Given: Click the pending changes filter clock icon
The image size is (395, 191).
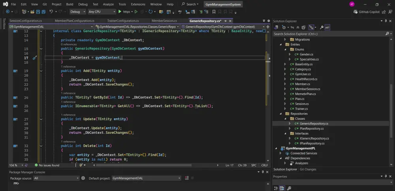Looking at the screenshot, I should pyautogui.click(x=284, y=27).
